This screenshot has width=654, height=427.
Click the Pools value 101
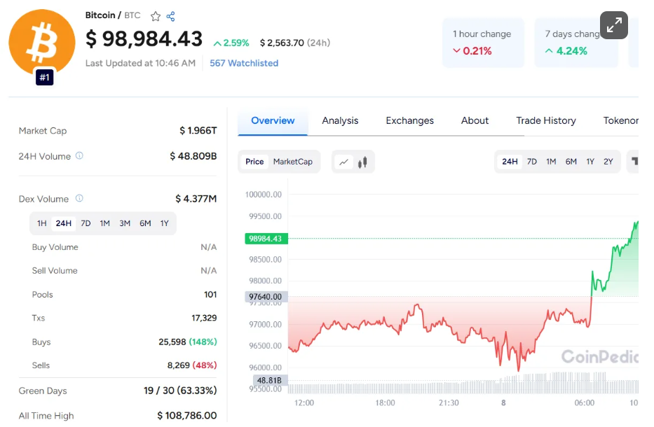210,295
